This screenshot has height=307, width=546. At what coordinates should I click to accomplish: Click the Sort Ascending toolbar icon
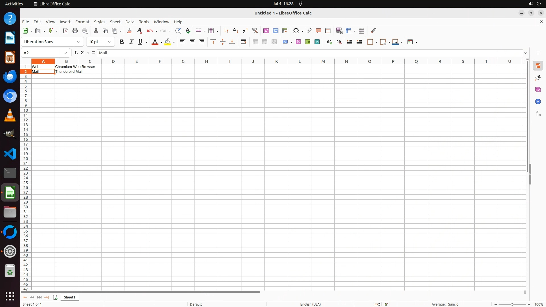[x=235, y=31]
